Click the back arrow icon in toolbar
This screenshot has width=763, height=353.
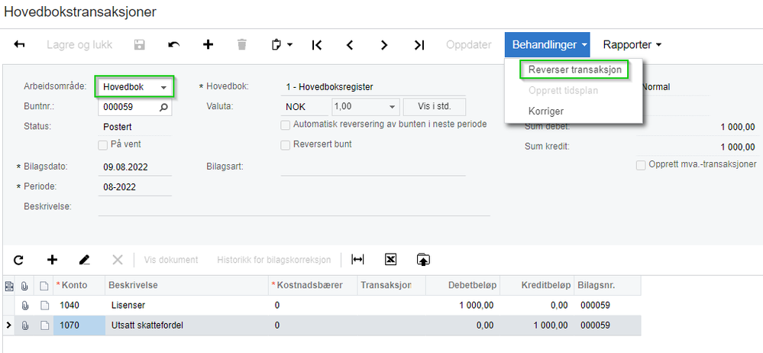19,45
